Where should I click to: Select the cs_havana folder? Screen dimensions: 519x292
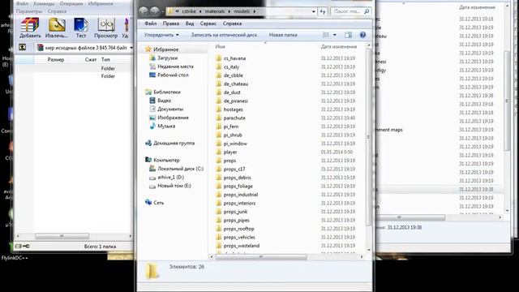(234, 58)
